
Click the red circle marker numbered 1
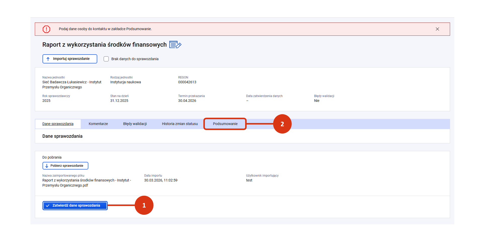(x=144, y=205)
